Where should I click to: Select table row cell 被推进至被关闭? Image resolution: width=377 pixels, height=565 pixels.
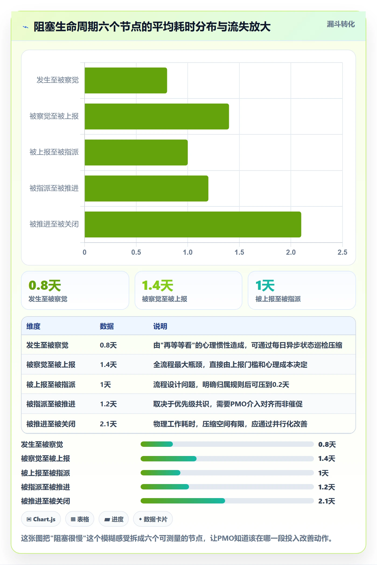(51, 424)
